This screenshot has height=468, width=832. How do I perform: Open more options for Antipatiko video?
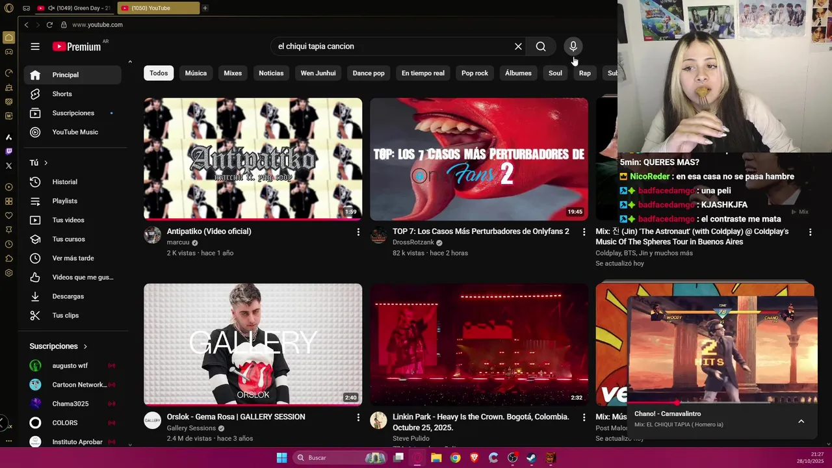358,232
